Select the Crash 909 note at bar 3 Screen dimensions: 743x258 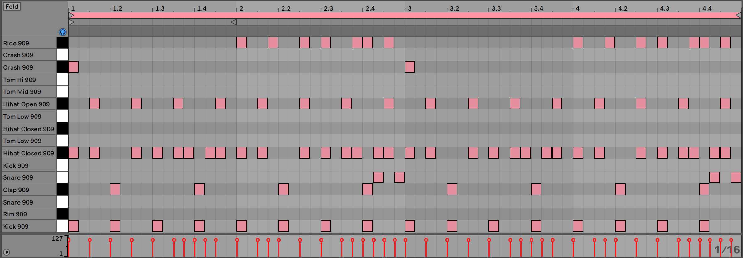pos(410,67)
